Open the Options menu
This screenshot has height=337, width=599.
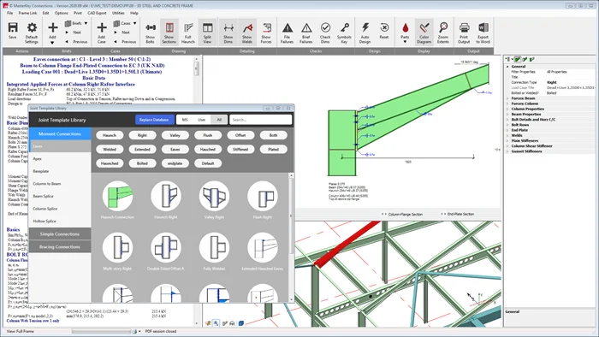tap(61, 13)
